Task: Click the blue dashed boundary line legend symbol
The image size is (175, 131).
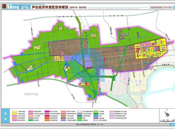Action: coord(112,116)
